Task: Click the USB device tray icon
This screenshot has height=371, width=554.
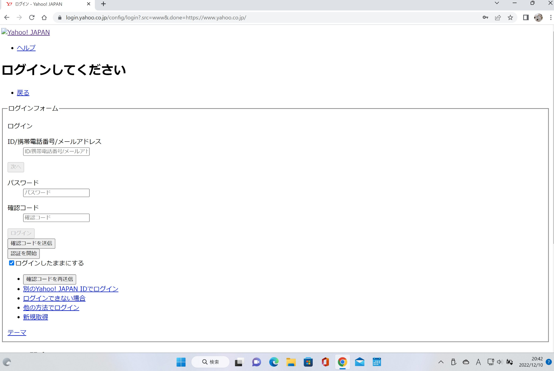Action: point(454,362)
